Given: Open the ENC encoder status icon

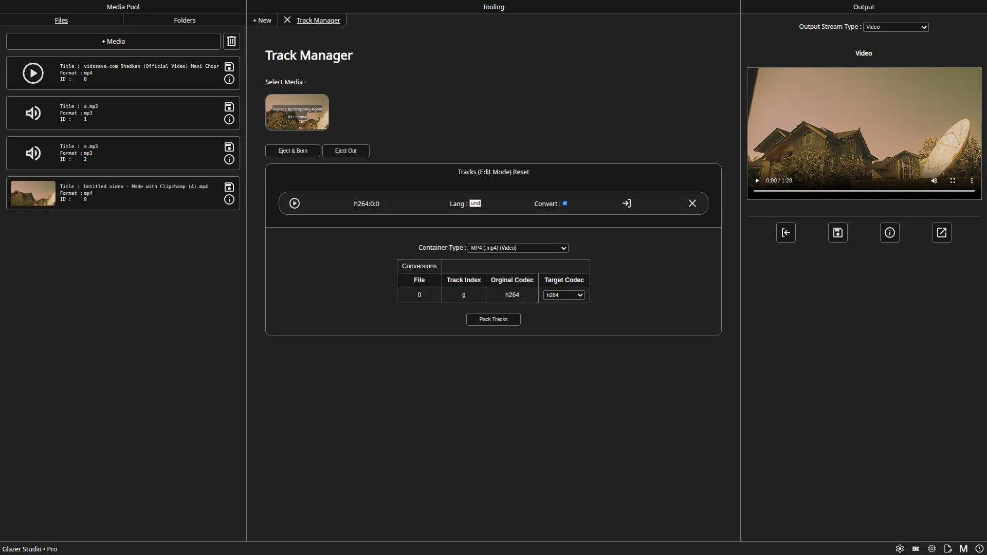Looking at the screenshot, I should (x=916, y=549).
